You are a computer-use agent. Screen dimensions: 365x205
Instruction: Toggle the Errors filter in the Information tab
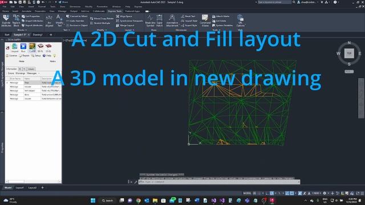pos(11,73)
